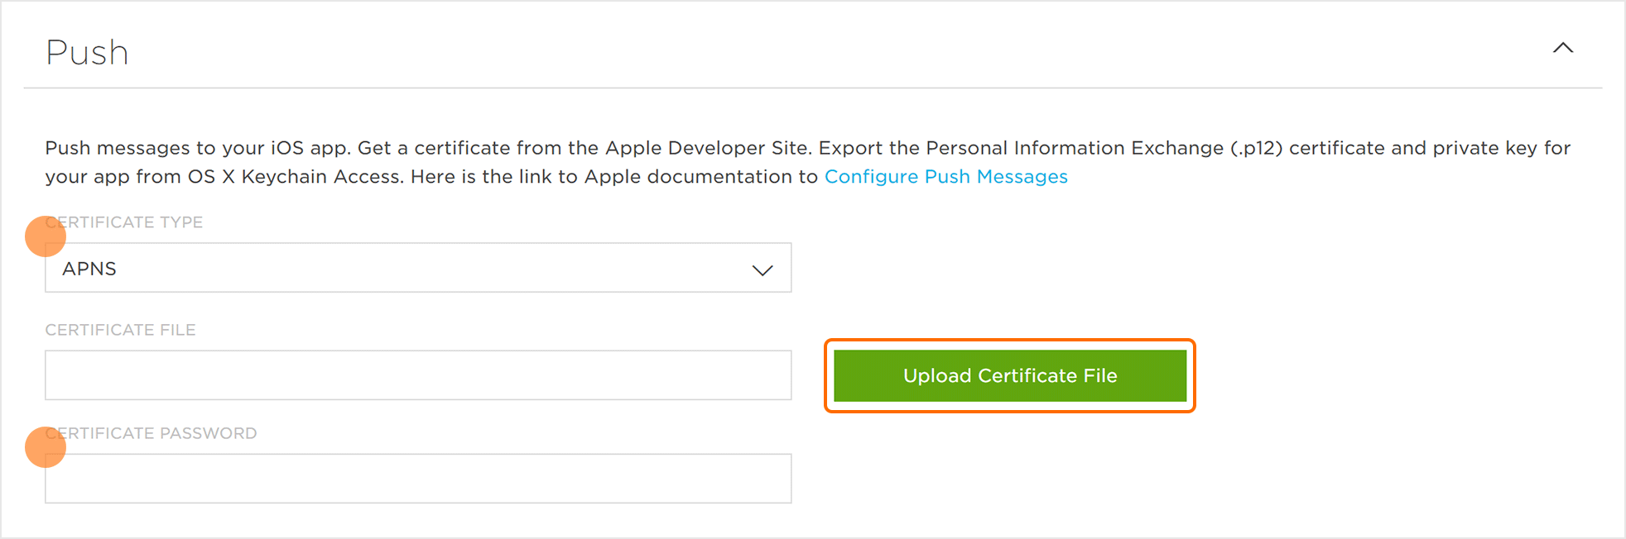Viewport: 1626px width, 539px height.
Task: Click the Certificate File label
Action: [x=121, y=330]
